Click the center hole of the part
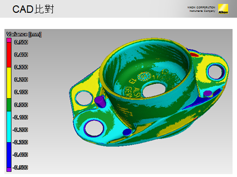This screenshot has width=237, height=177. [x=154, y=90]
